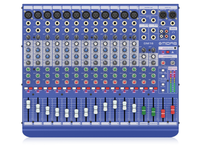Click green fader of stereo 15/16

tap(154, 112)
